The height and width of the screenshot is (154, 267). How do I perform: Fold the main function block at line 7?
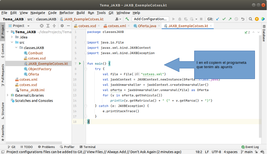tap(86, 64)
